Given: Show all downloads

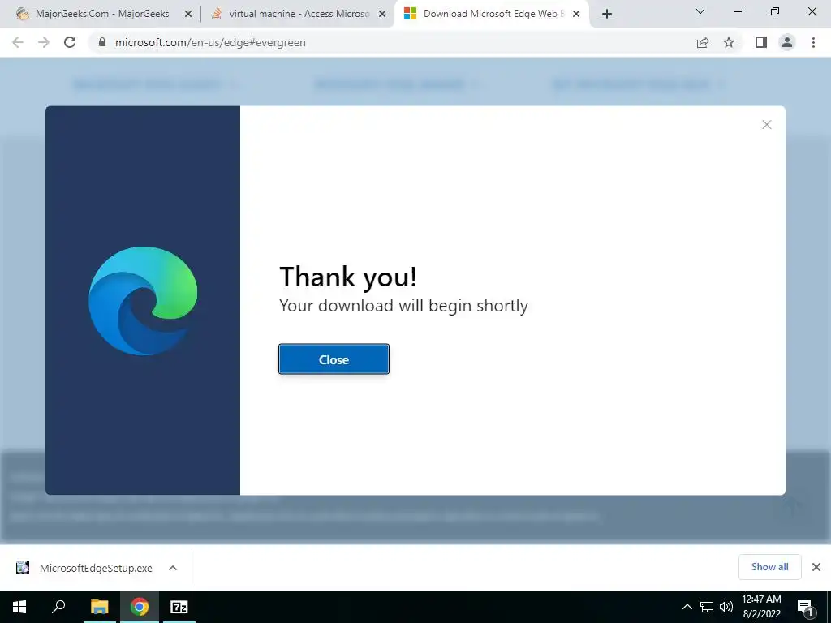Looking at the screenshot, I should click(x=769, y=567).
